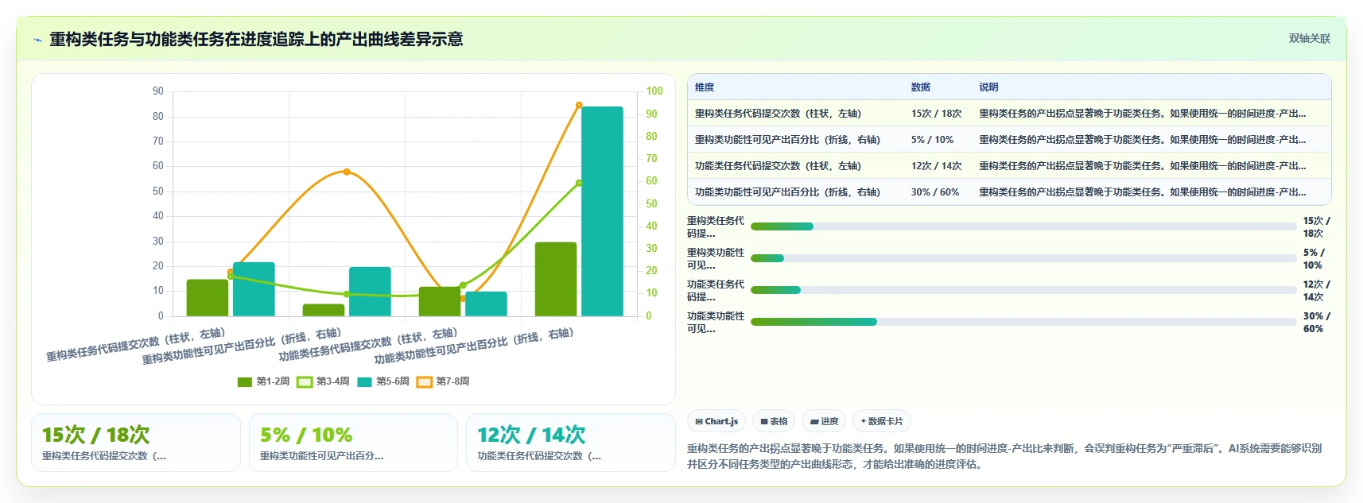Viewport: 1363px width, 503px height.
Task: Click the orange line's highest point in the chart
Action: pyautogui.click(x=579, y=105)
